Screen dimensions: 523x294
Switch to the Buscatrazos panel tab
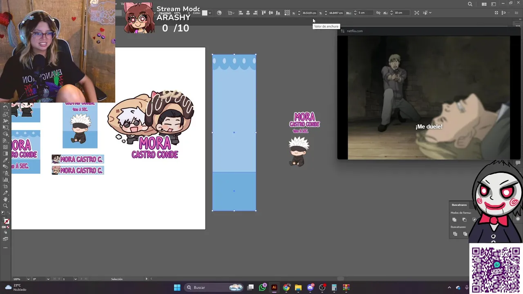click(x=459, y=205)
